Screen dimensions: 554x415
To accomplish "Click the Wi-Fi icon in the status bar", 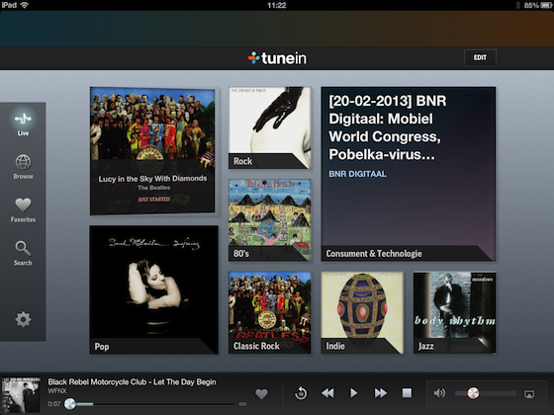I will click(25, 5).
